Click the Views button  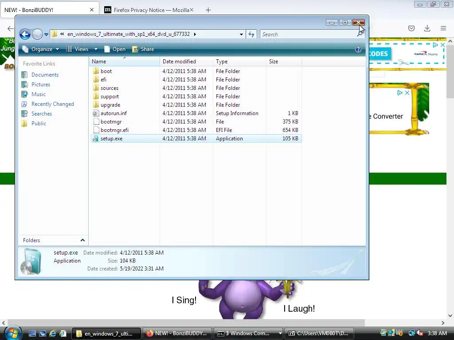pyautogui.click(x=77, y=49)
